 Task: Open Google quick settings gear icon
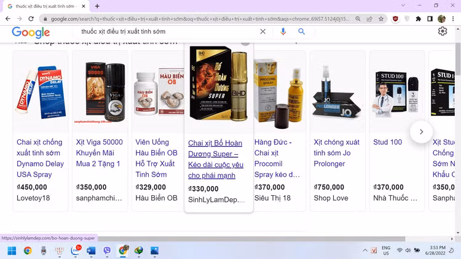coord(443,31)
